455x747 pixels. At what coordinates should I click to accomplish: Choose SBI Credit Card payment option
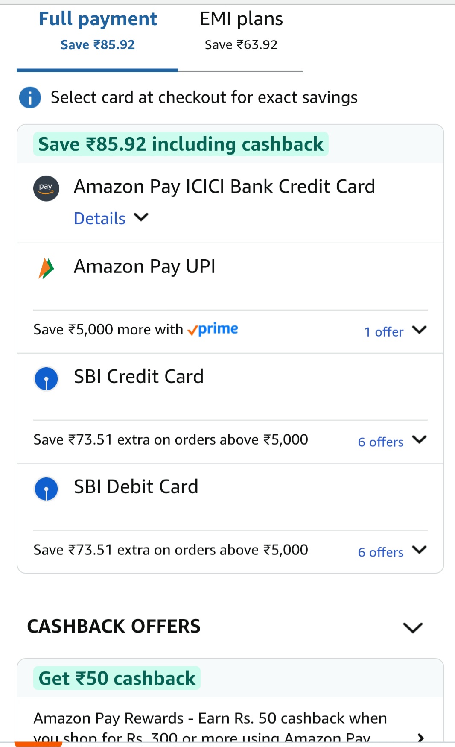[x=139, y=377]
